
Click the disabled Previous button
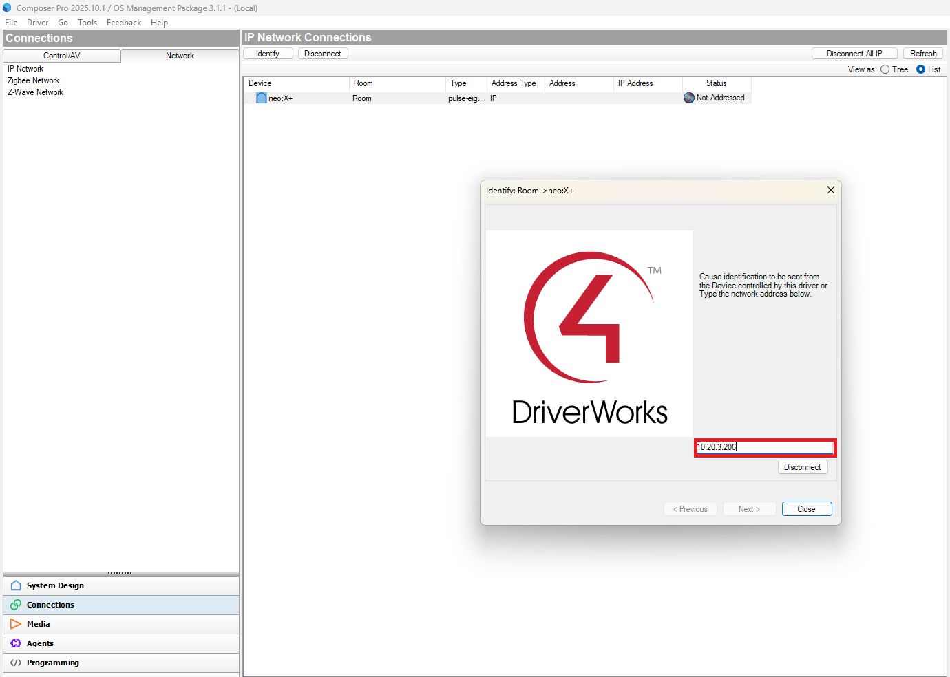[690, 509]
